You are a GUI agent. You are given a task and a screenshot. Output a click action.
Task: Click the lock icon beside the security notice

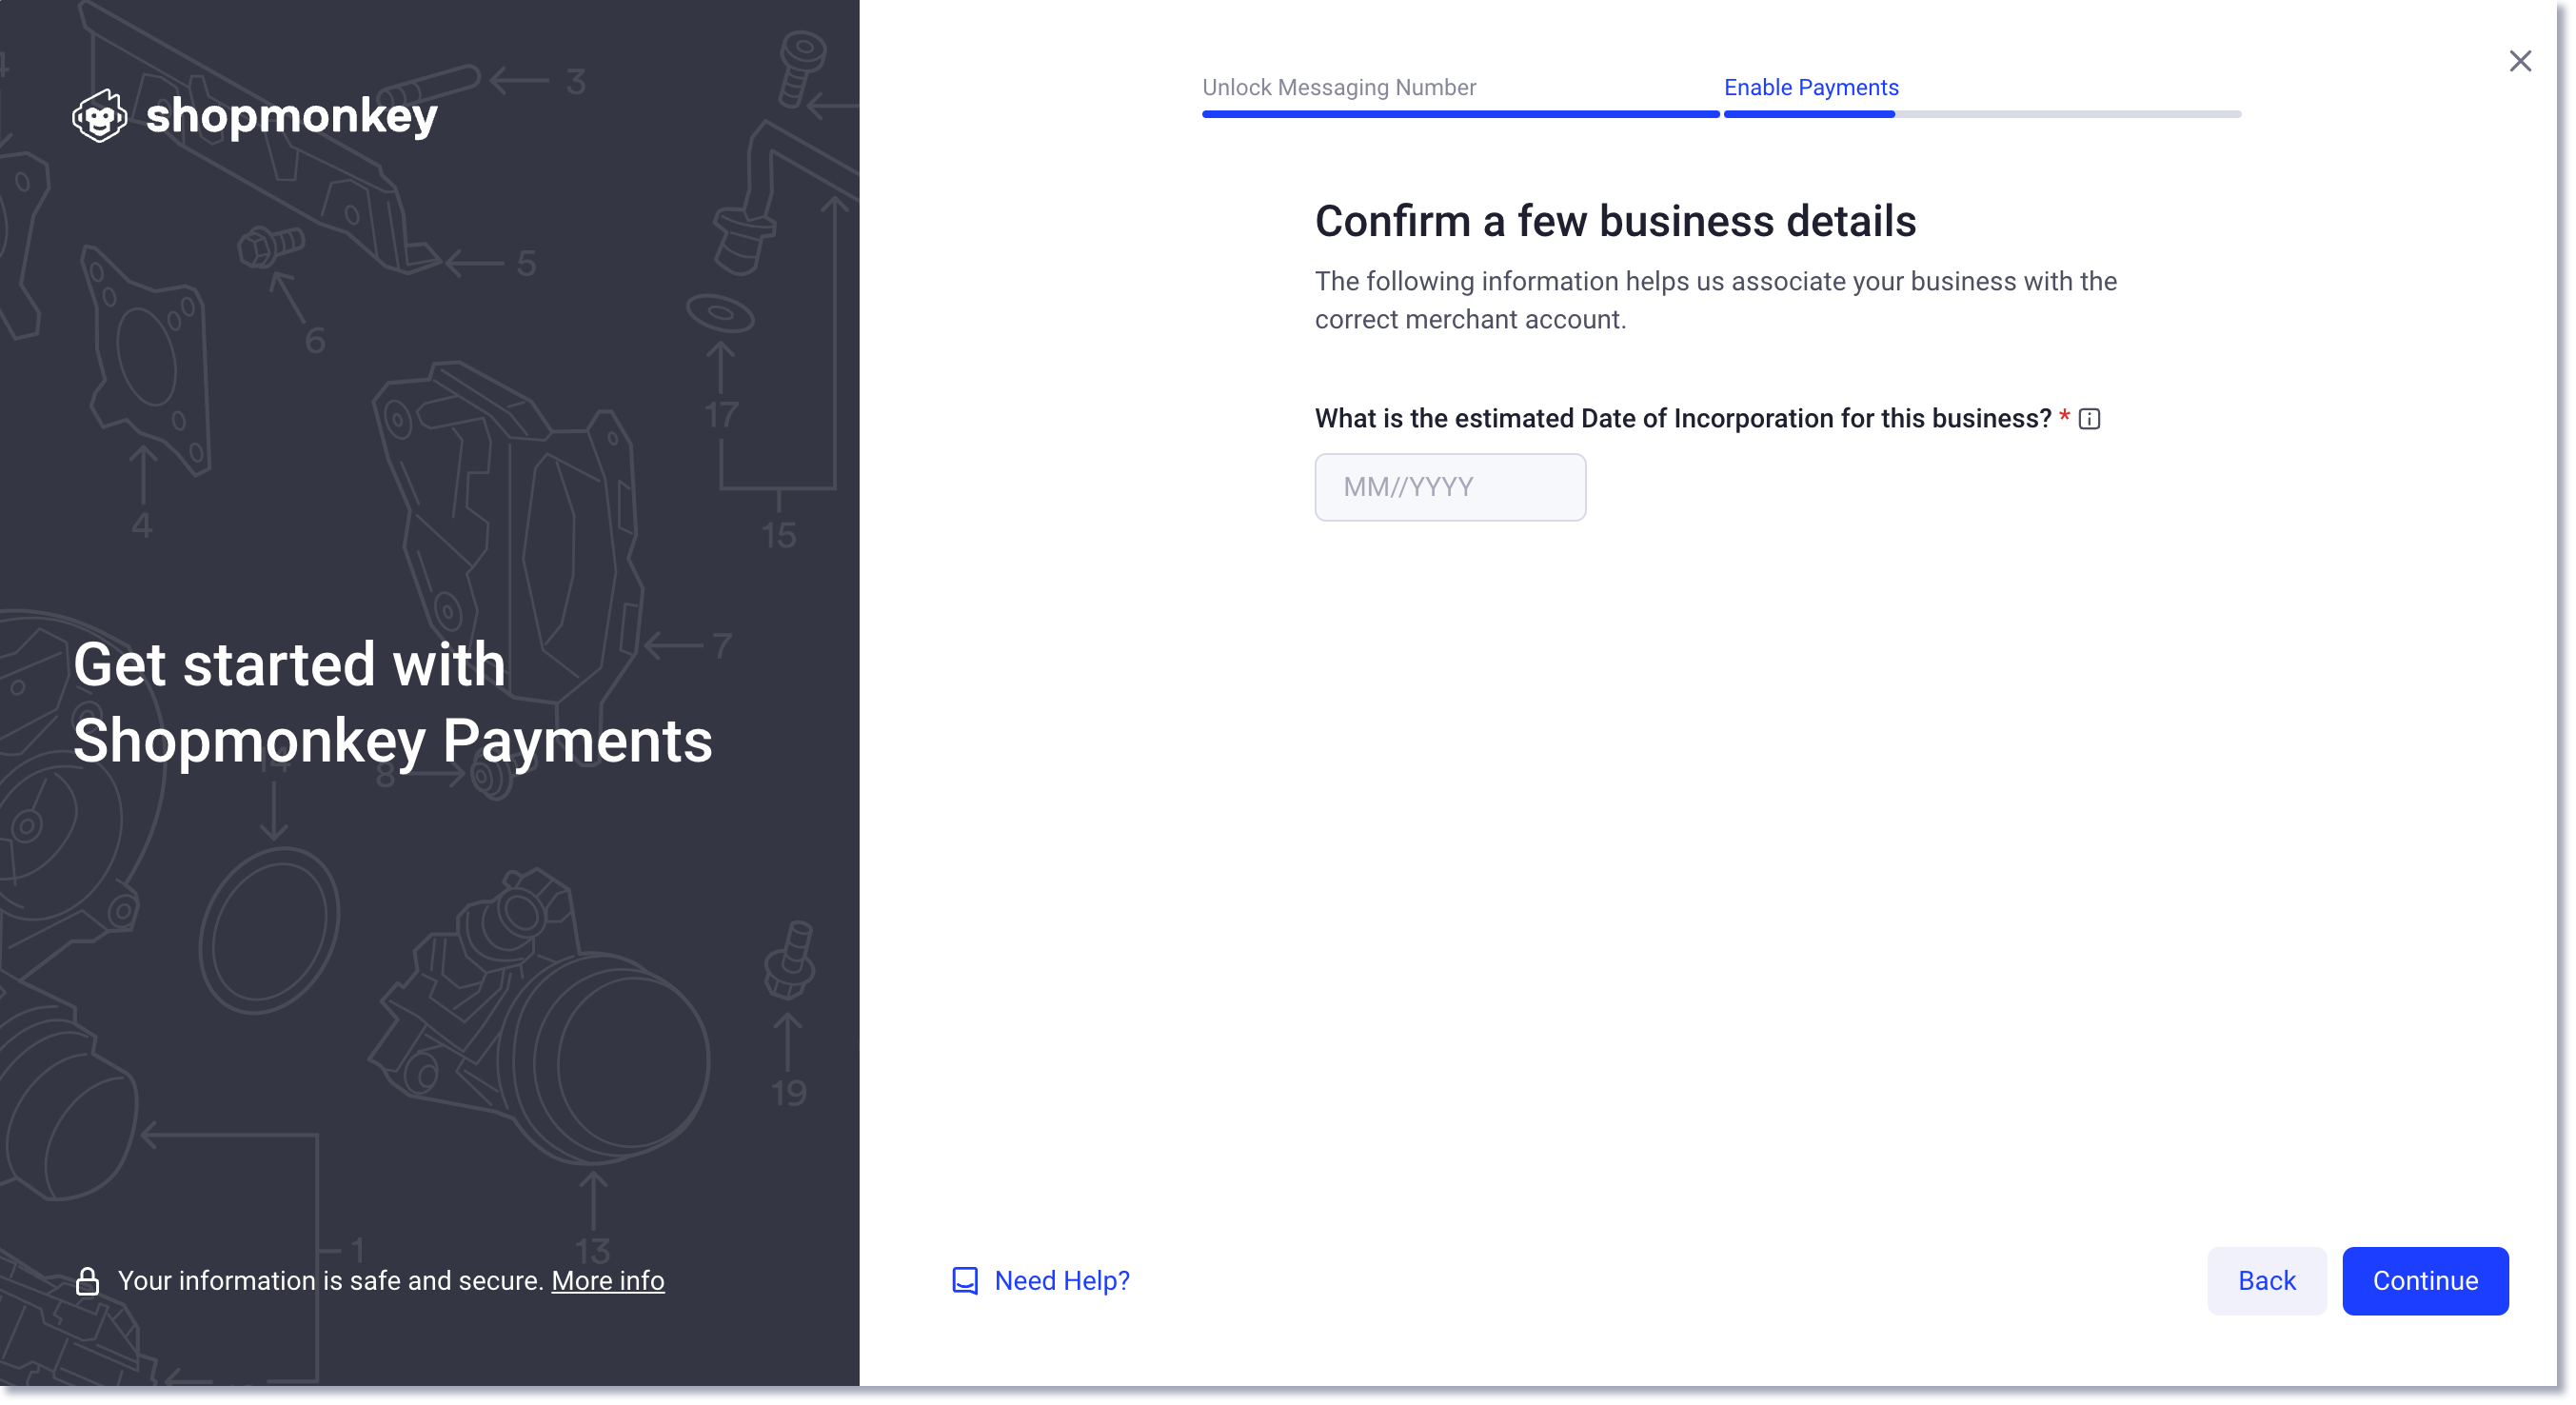(x=87, y=1281)
